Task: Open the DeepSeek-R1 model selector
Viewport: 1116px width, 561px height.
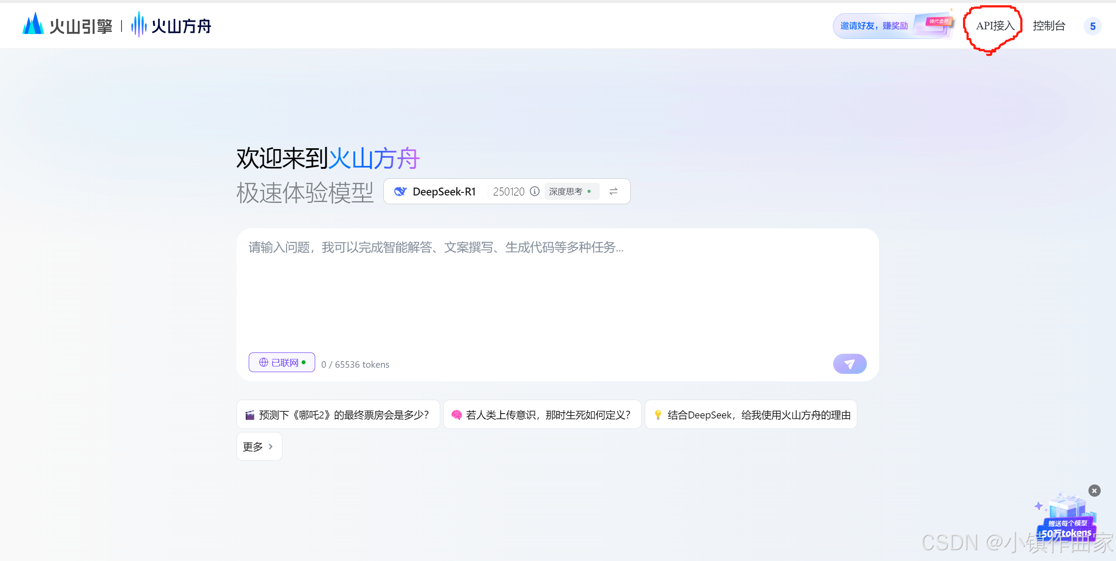Action: tap(444, 192)
